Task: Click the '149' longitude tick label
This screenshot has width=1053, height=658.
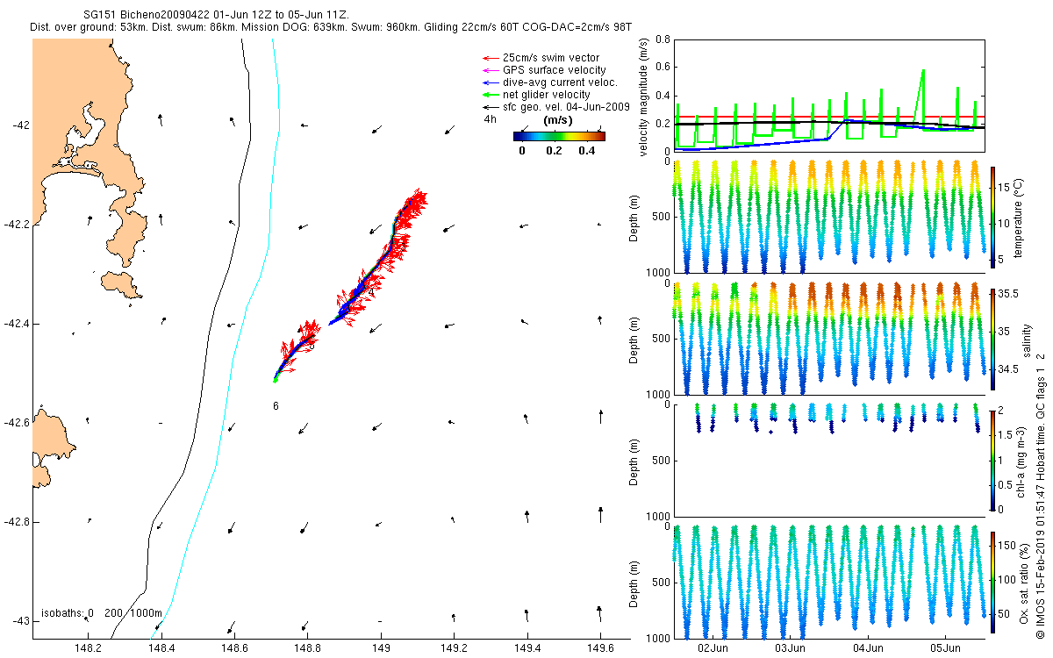Action: pyautogui.click(x=381, y=649)
